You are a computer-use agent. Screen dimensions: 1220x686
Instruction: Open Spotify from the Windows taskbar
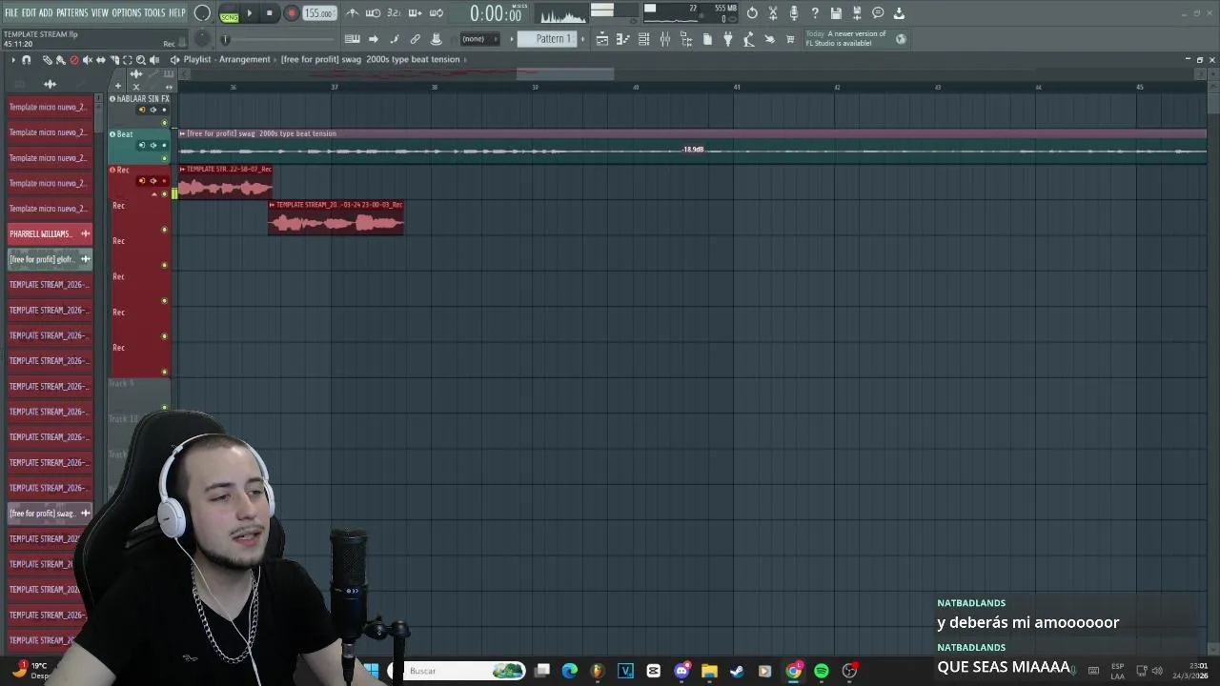coord(821,671)
